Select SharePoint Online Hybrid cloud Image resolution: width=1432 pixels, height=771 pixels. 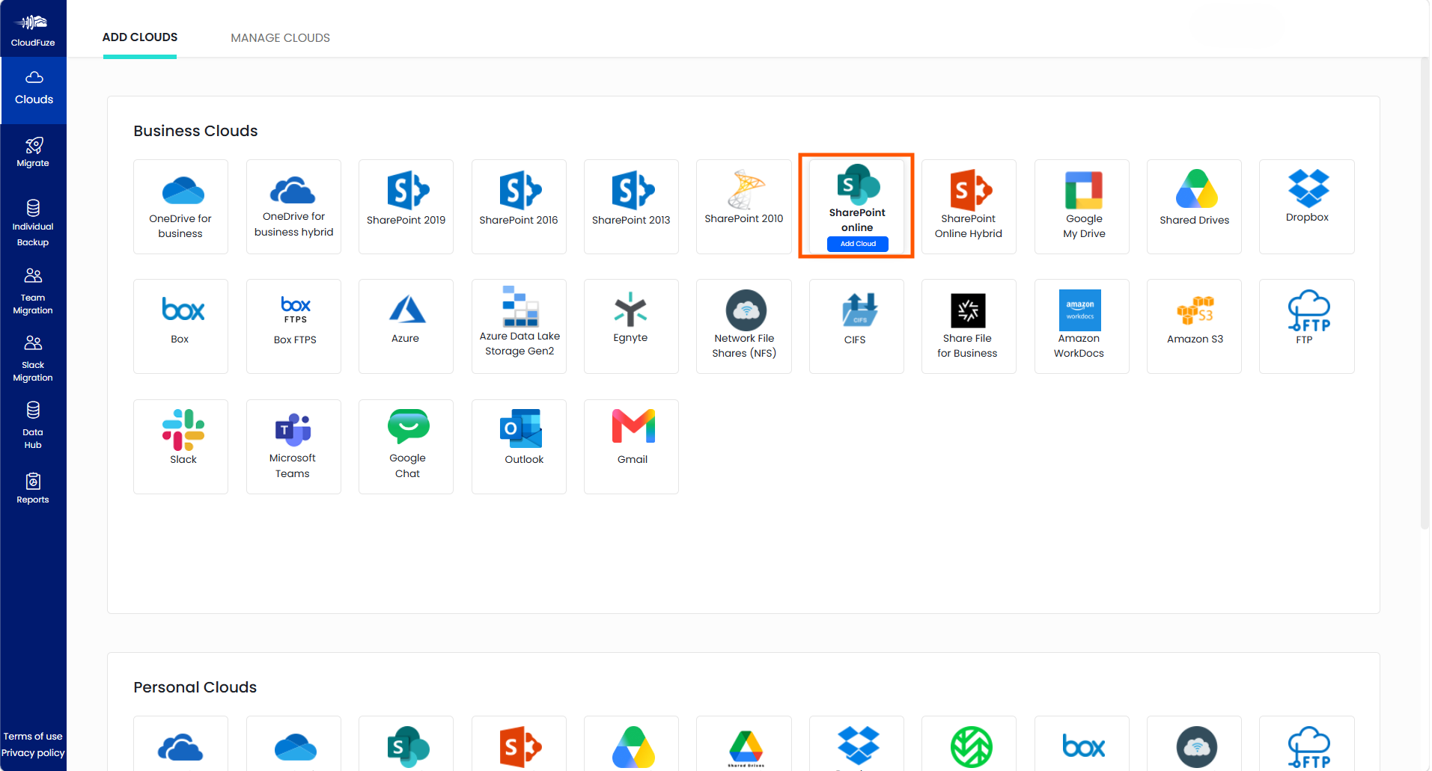click(969, 206)
